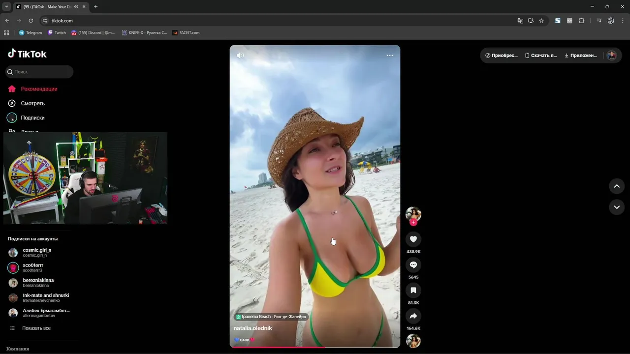The image size is (630, 354).
Task: Open the Chrome apps grid shortcut
Action: 6,33
